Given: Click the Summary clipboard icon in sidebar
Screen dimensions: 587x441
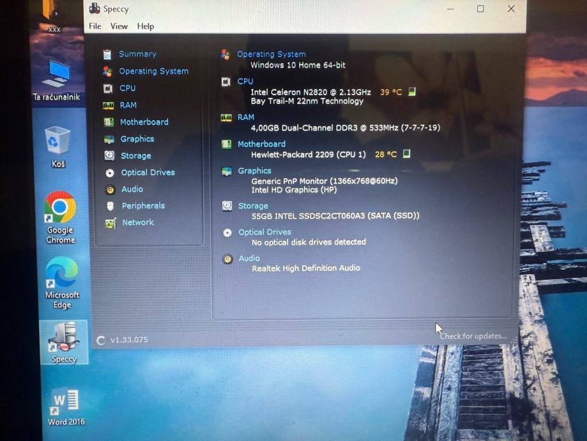Looking at the screenshot, I should click(x=107, y=54).
